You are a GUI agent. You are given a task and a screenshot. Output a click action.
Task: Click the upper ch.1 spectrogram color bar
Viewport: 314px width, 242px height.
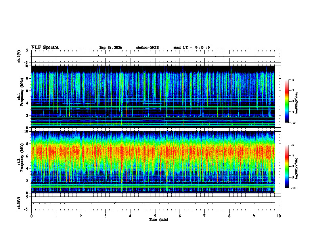[287, 101]
